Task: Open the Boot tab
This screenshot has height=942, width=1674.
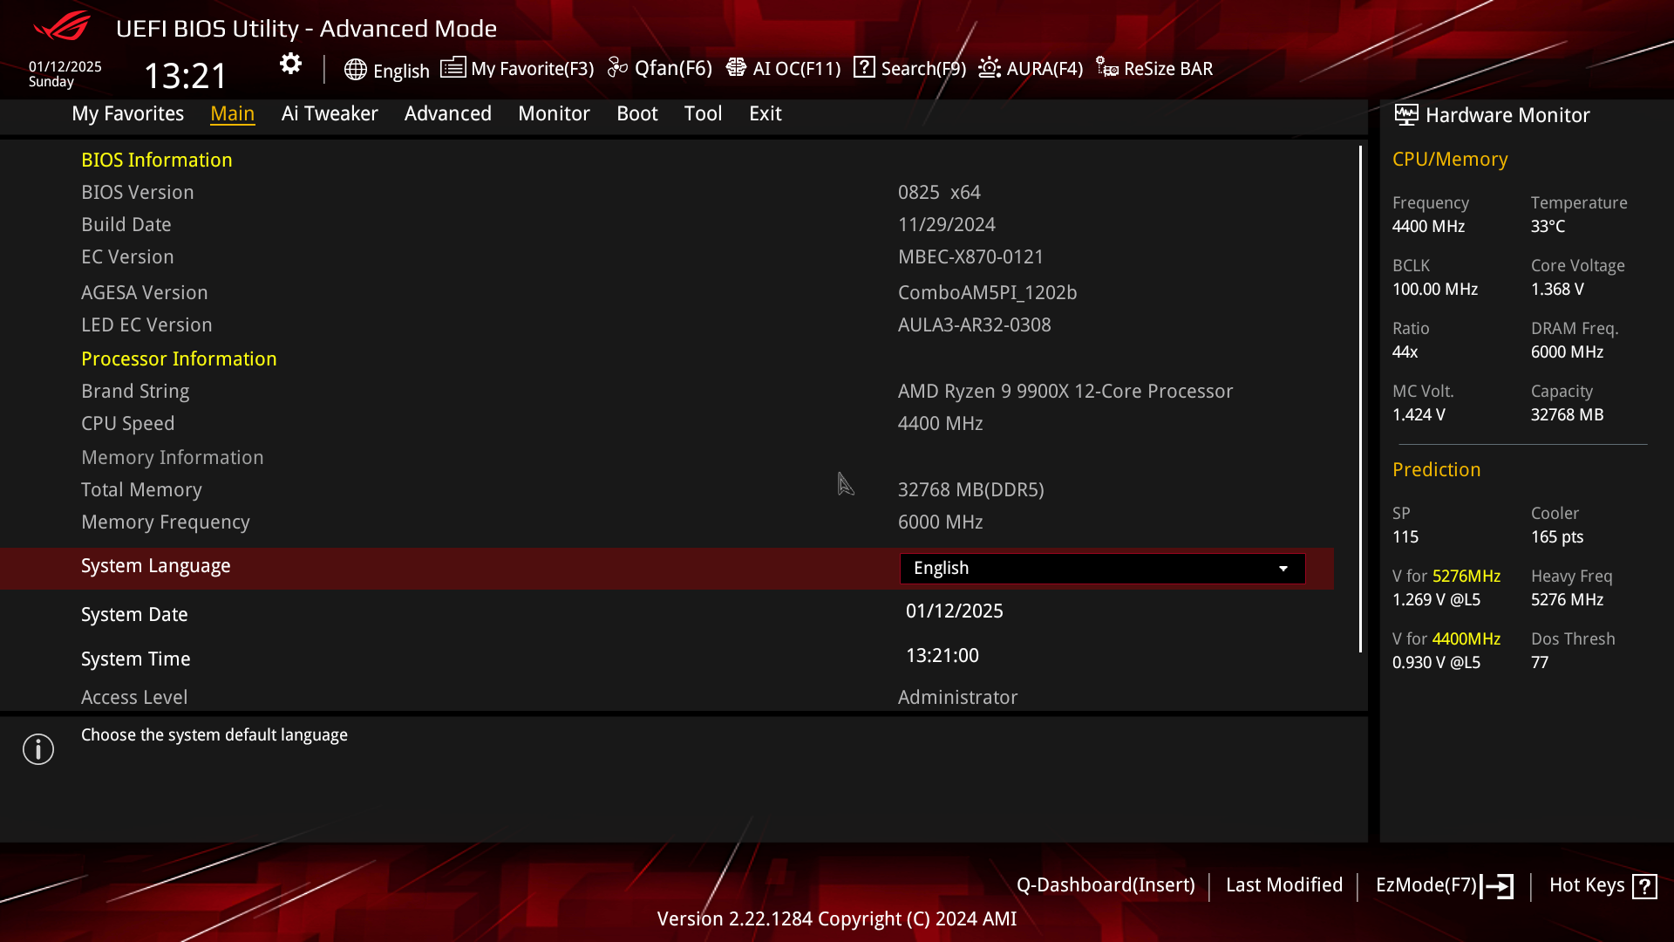Action: (637, 113)
